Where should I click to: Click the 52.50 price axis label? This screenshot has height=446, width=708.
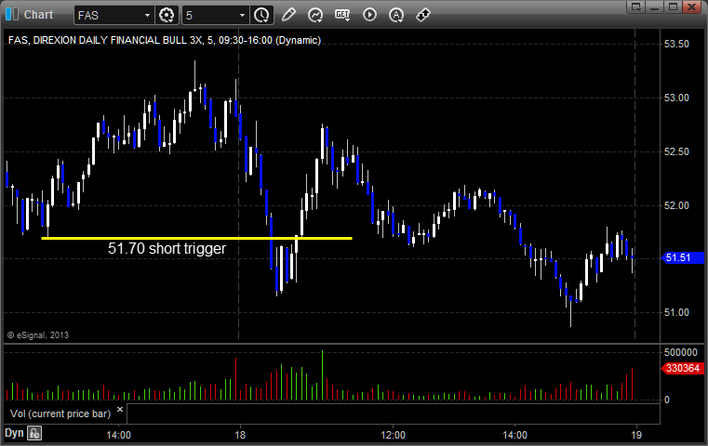[x=676, y=152]
